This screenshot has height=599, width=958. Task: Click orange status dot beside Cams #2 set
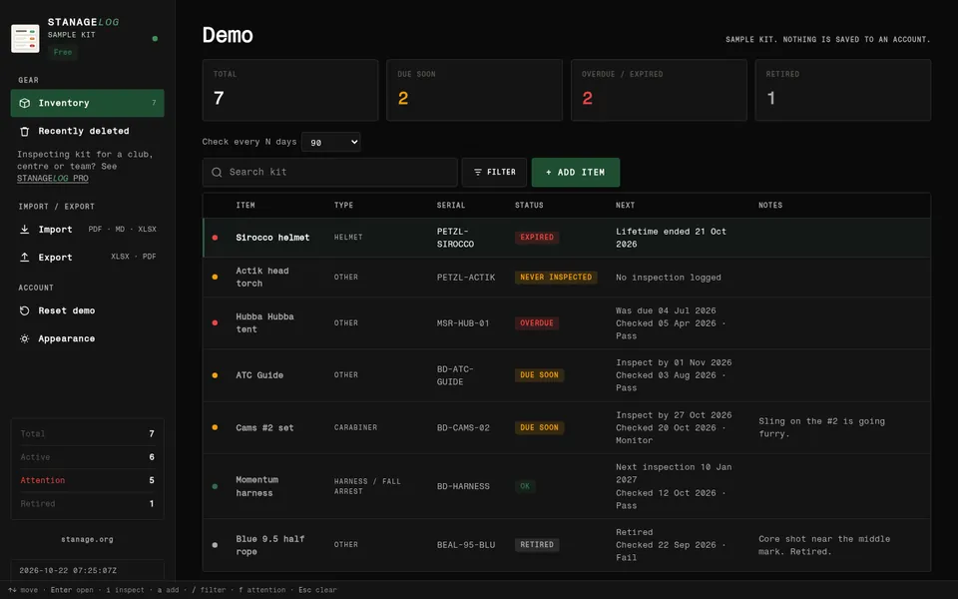point(216,427)
